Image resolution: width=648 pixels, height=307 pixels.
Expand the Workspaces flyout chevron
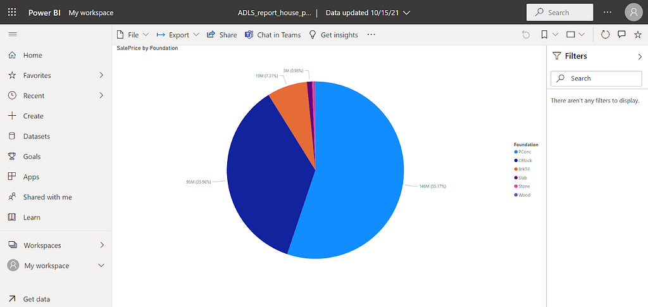[102, 245]
